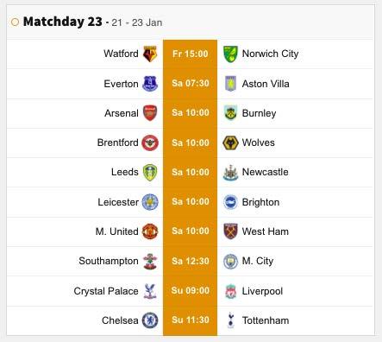Select the Matchday 23 heading
Screen dimensions: 382x342
coord(63,22)
